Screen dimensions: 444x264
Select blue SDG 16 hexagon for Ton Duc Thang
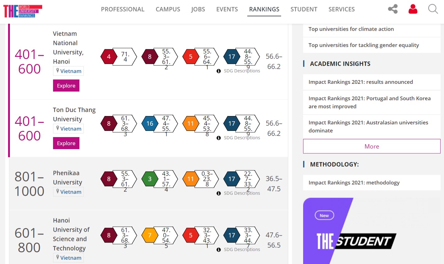(x=150, y=123)
